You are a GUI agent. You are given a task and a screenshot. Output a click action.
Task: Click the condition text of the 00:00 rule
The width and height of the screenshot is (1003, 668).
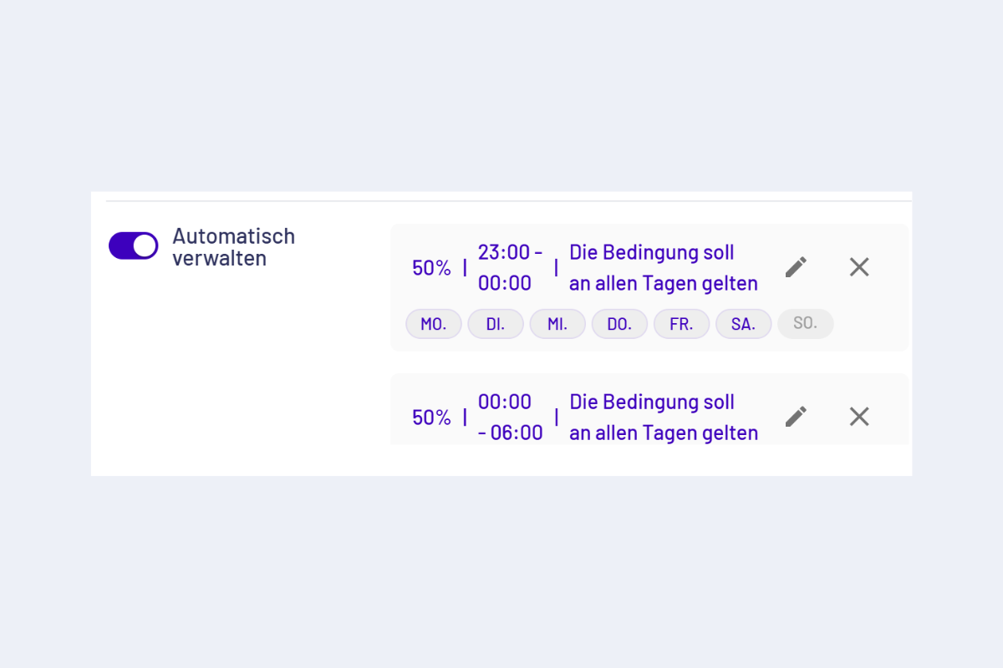click(x=663, y=417)
